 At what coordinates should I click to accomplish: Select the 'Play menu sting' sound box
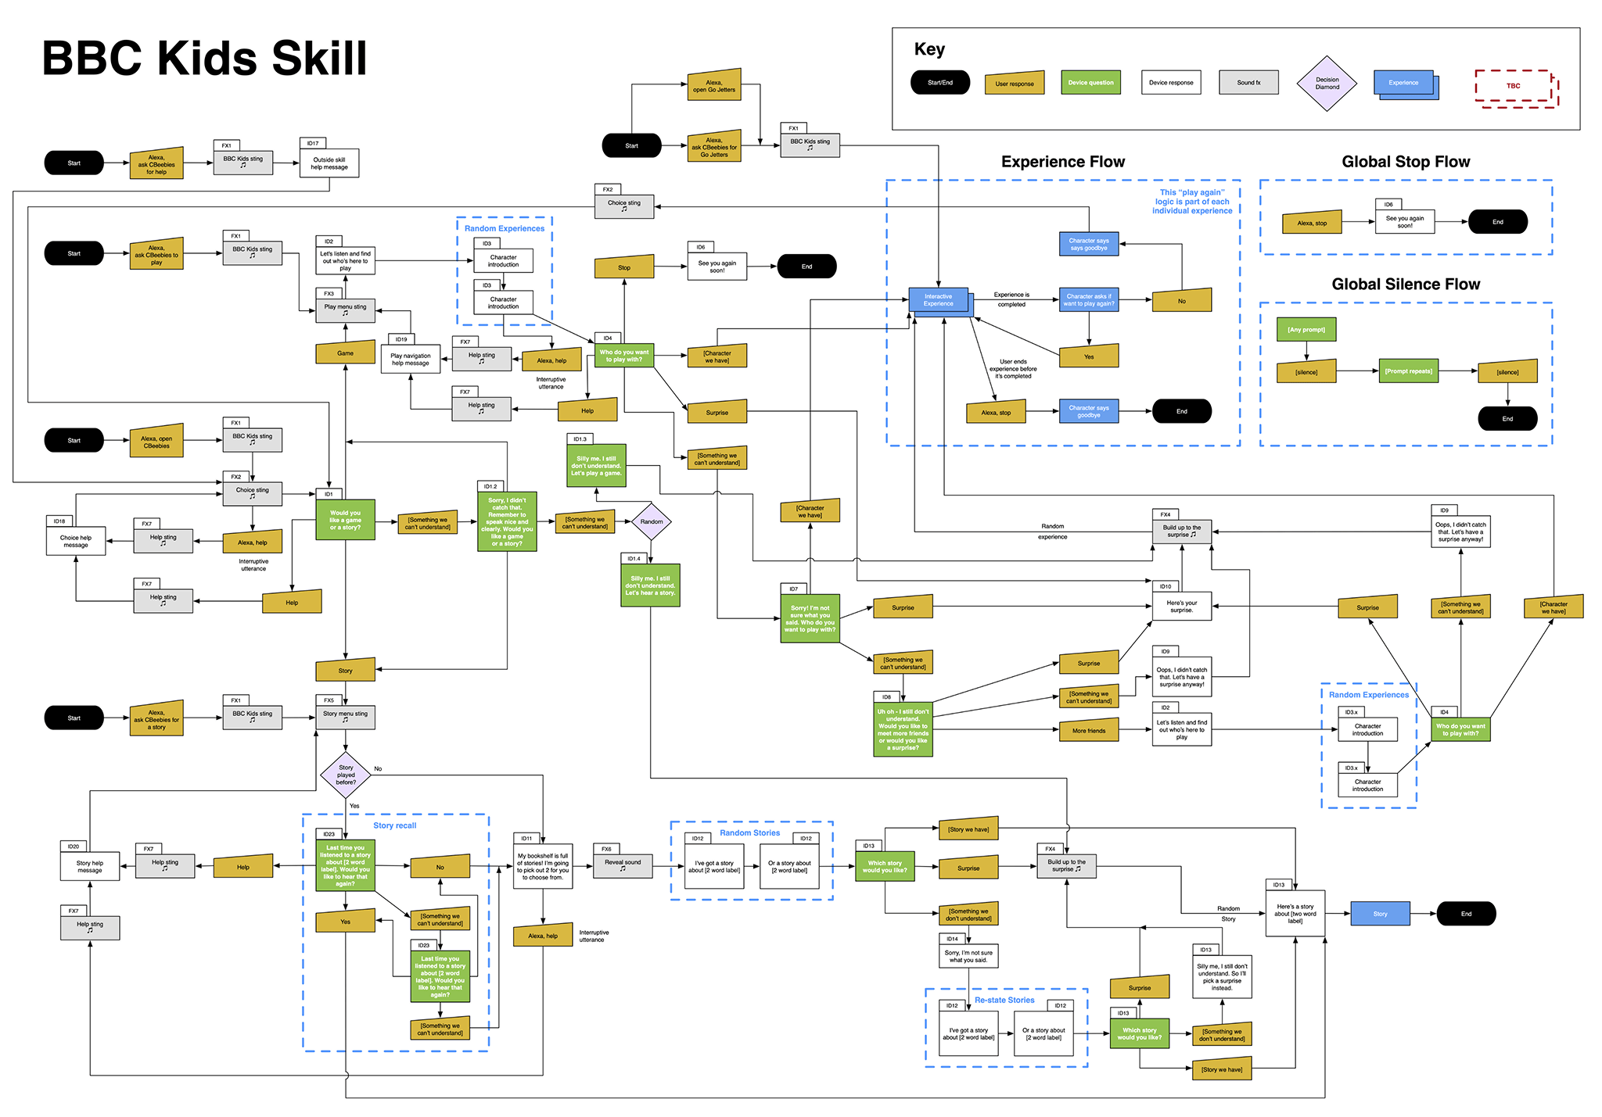tap(345, 309)
